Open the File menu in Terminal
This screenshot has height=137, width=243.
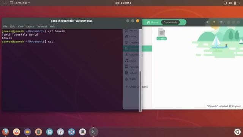coord(5,27)
